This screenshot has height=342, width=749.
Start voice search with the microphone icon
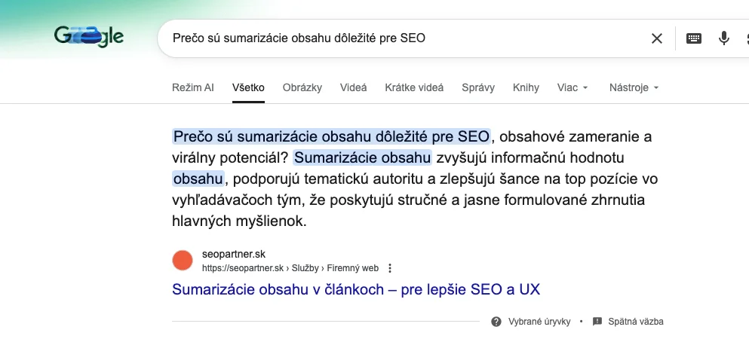[x=724, y=38]
